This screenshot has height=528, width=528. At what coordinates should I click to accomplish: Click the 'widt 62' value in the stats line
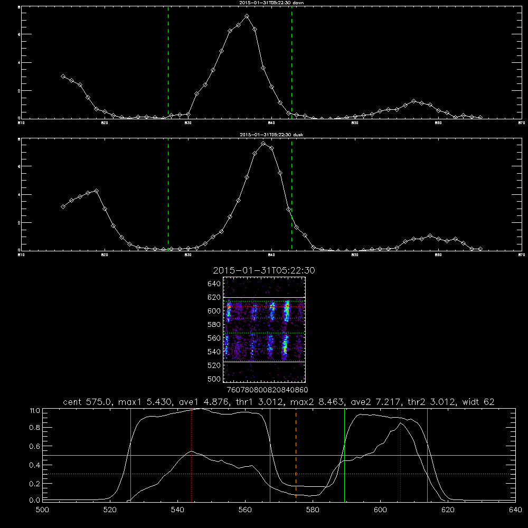pos(478,402)
